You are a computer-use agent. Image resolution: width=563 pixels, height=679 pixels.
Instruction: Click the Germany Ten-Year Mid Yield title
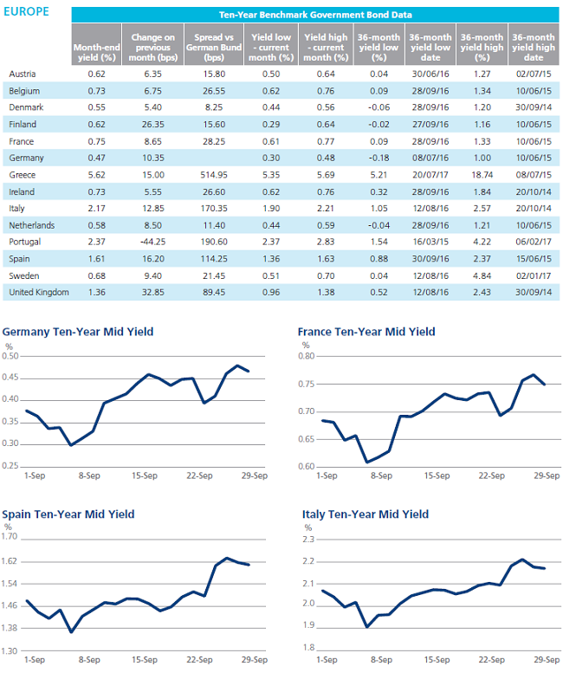click(x=78, y=332)
